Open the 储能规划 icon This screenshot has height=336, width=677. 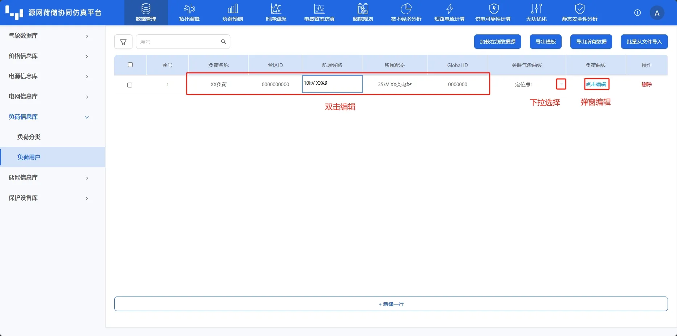[x=363, y=9]
